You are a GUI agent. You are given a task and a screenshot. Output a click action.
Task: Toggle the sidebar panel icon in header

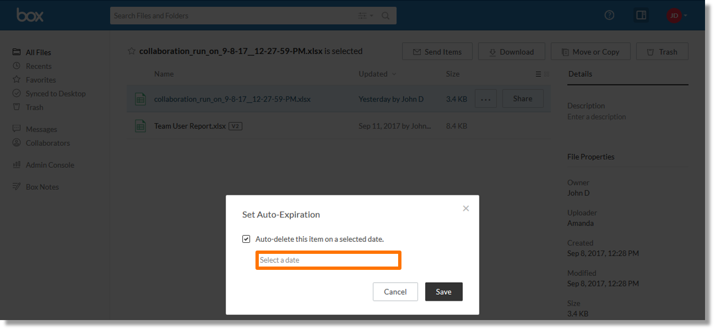(641, 15)
